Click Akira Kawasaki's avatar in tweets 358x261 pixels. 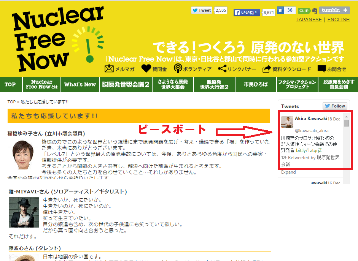tap(287, 122)
